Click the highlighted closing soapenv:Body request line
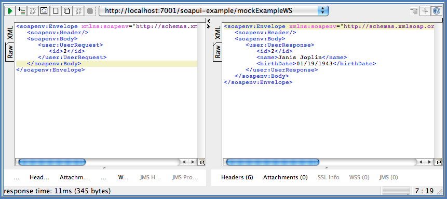Image resolution: width=447 pixels, height=199 pixels. click(106, 64)
